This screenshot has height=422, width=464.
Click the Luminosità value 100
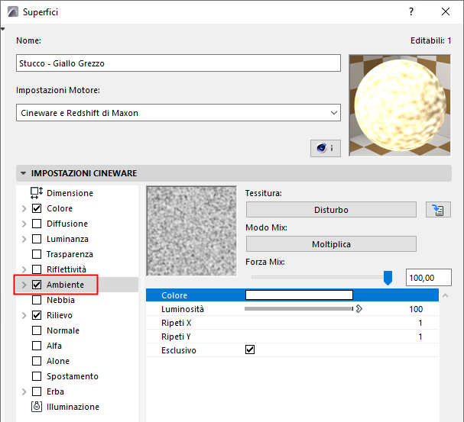click(x=416, y=309)
